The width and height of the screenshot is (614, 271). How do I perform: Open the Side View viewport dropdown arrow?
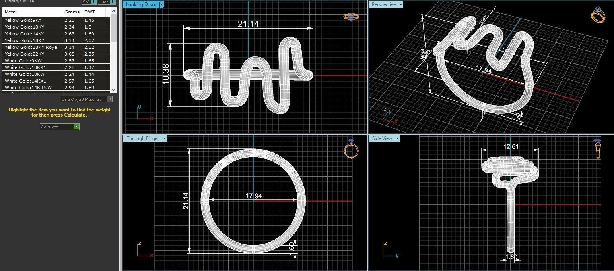pyautogui.click(x=397, y=138)
